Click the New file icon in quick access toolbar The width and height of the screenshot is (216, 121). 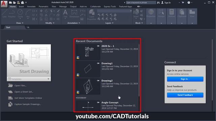[10, 2]
